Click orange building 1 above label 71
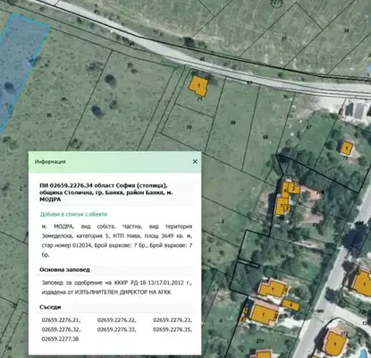The height and width of the screenshot is (358, 371). (198, 86)
